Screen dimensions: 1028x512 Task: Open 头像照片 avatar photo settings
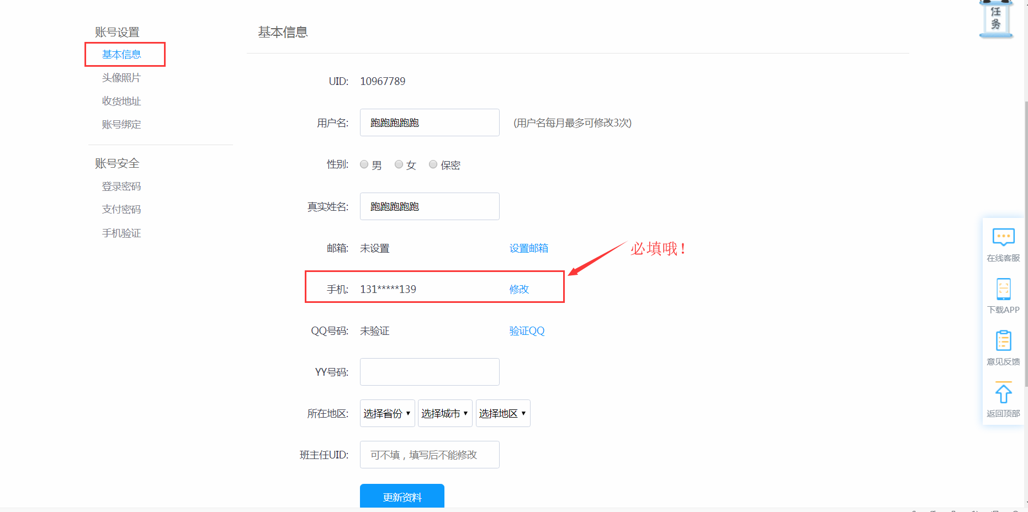coord(121,78)
